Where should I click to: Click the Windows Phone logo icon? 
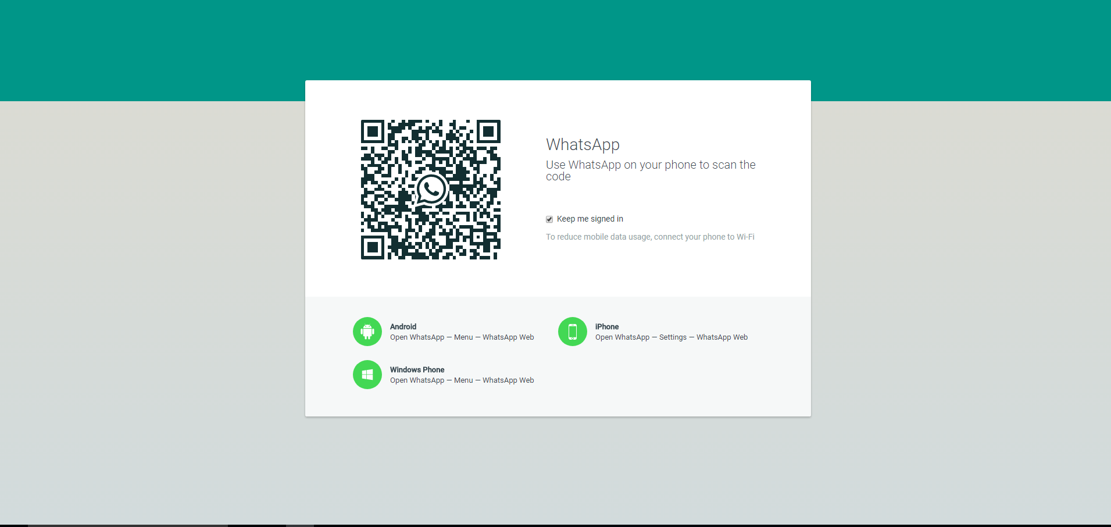[x=367, y=375]
